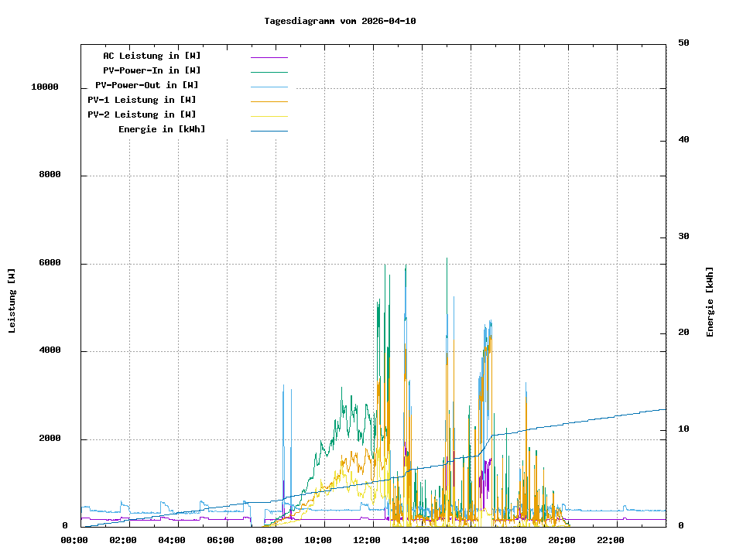Click the PV-Power-Out legend line sample
Viewport: 743px width, 557px height.
[269, 86]
